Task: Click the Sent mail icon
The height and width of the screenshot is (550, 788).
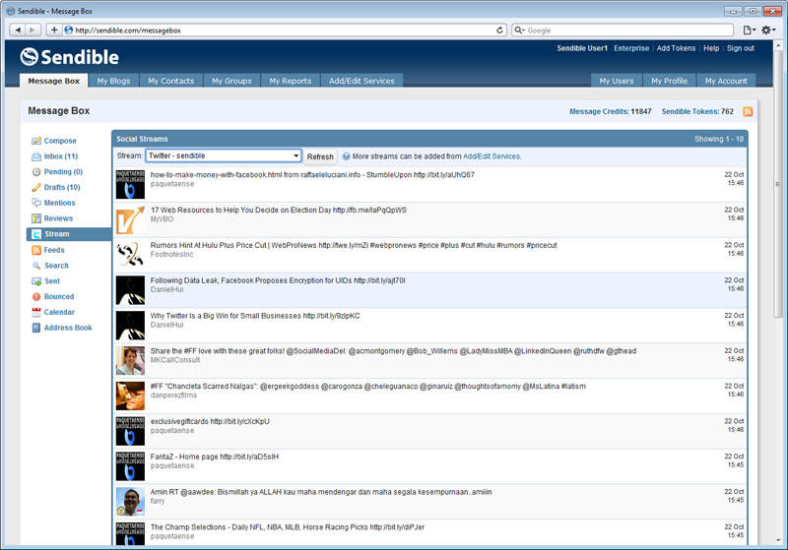Action: [x=36, y=281]
